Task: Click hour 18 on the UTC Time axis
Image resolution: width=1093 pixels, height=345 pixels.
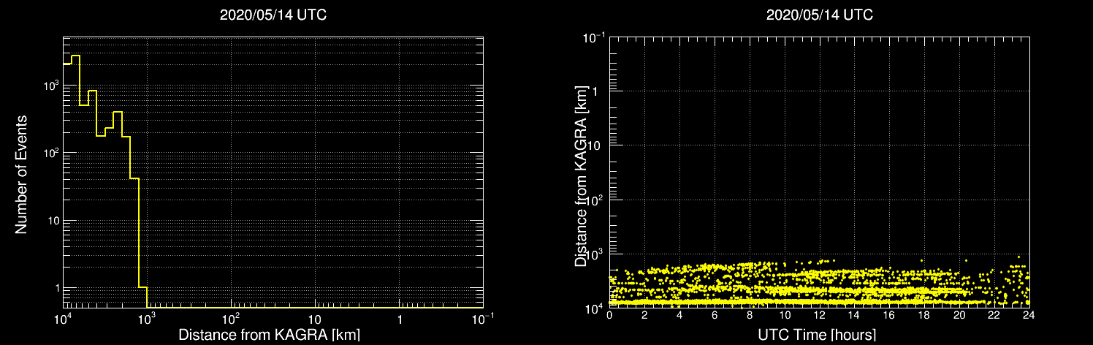Action: [924, 316]
